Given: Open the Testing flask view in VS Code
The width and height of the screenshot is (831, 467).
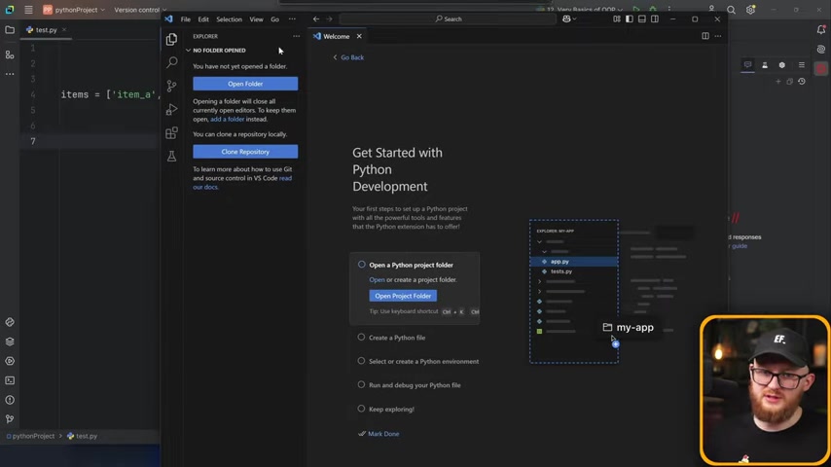Looking at the screenshot, I should coord(171,156).
